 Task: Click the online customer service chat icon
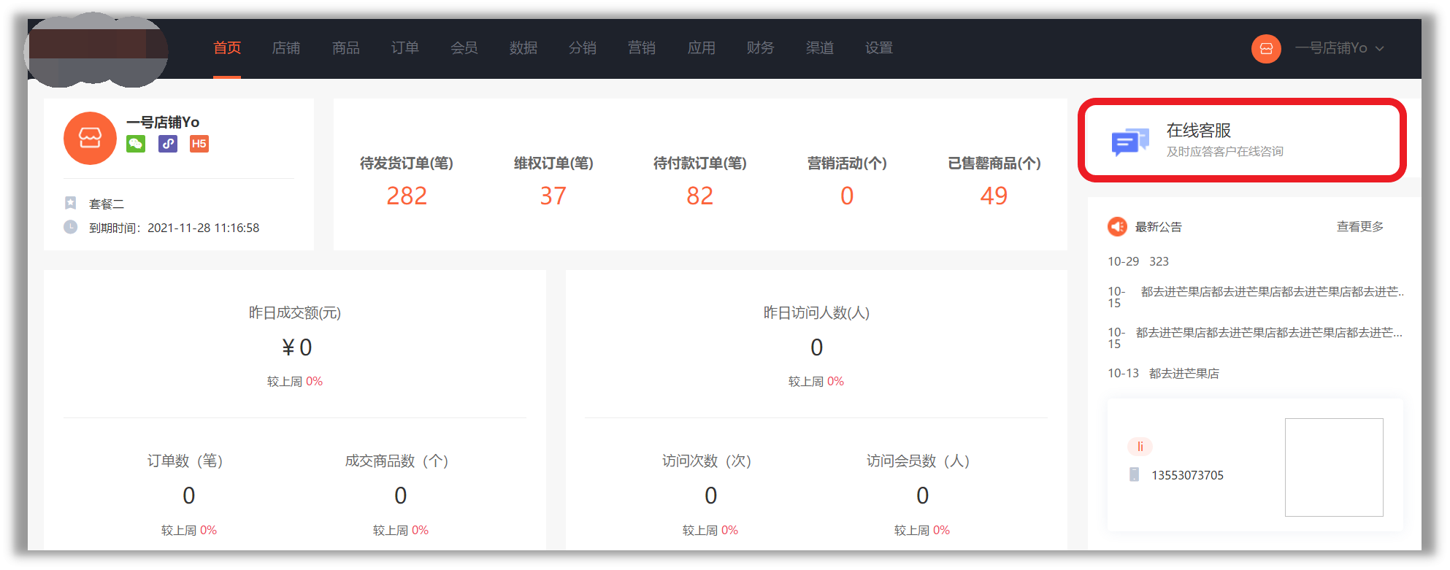point(1129,141)
